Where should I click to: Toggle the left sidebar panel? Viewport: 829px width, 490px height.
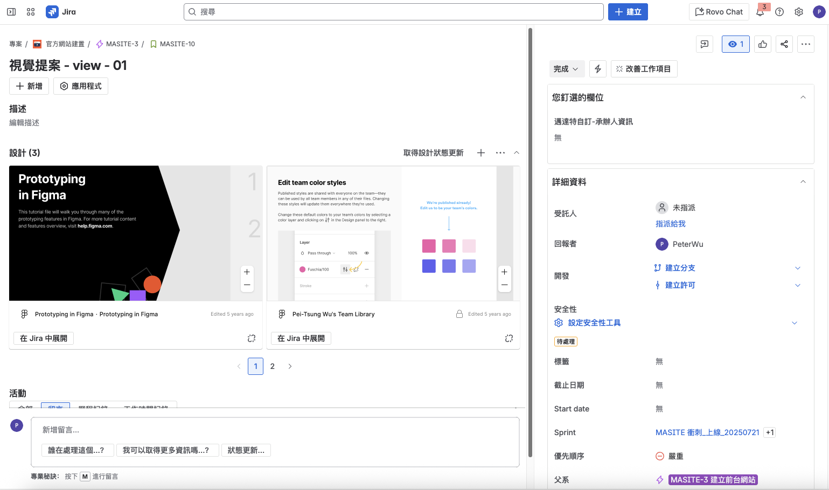(11, 12)
